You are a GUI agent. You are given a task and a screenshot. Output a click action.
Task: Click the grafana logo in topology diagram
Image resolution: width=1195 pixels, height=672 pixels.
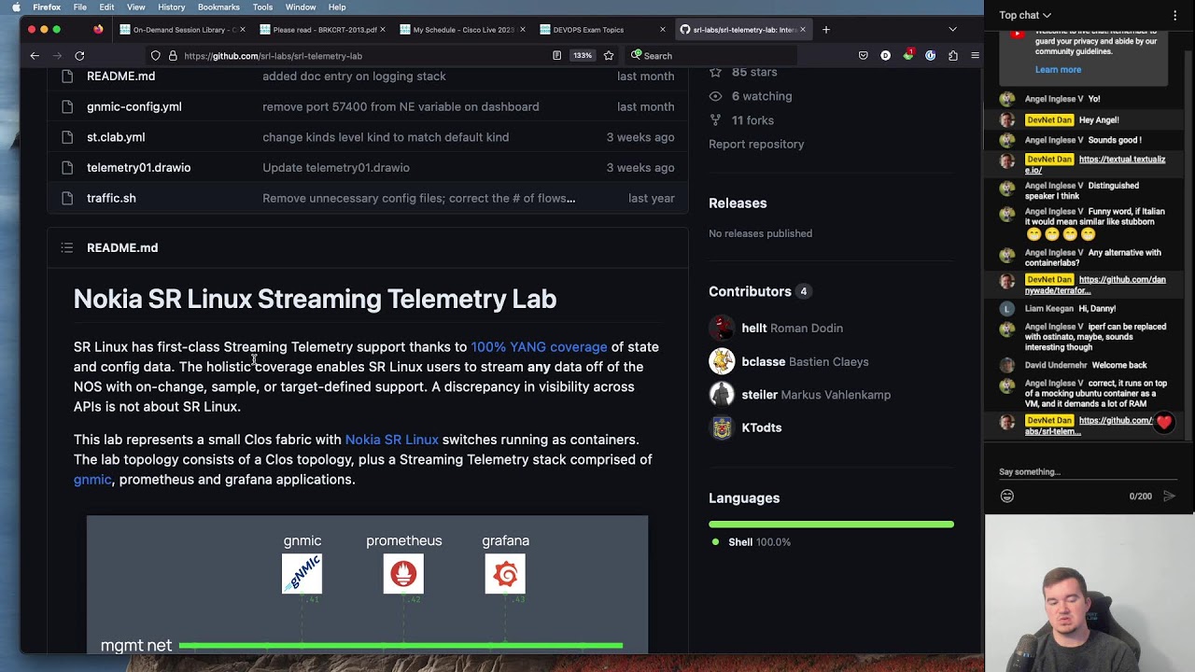[505, 574]
